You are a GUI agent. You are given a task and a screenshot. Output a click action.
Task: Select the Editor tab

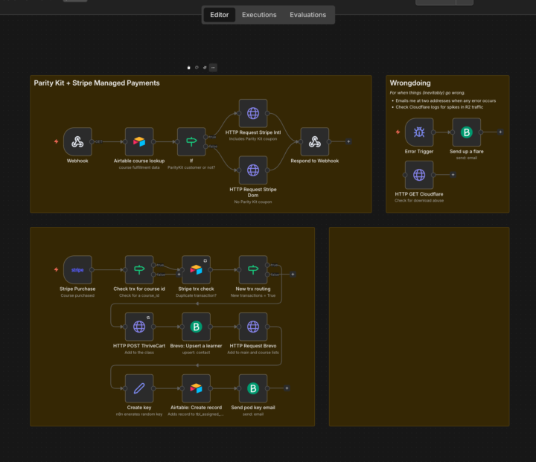pyautogui.click(x=220, y=15)
